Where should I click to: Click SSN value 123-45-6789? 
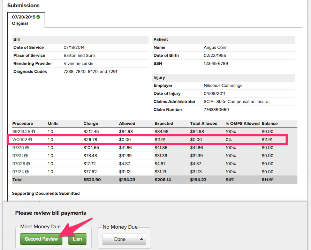216,64
